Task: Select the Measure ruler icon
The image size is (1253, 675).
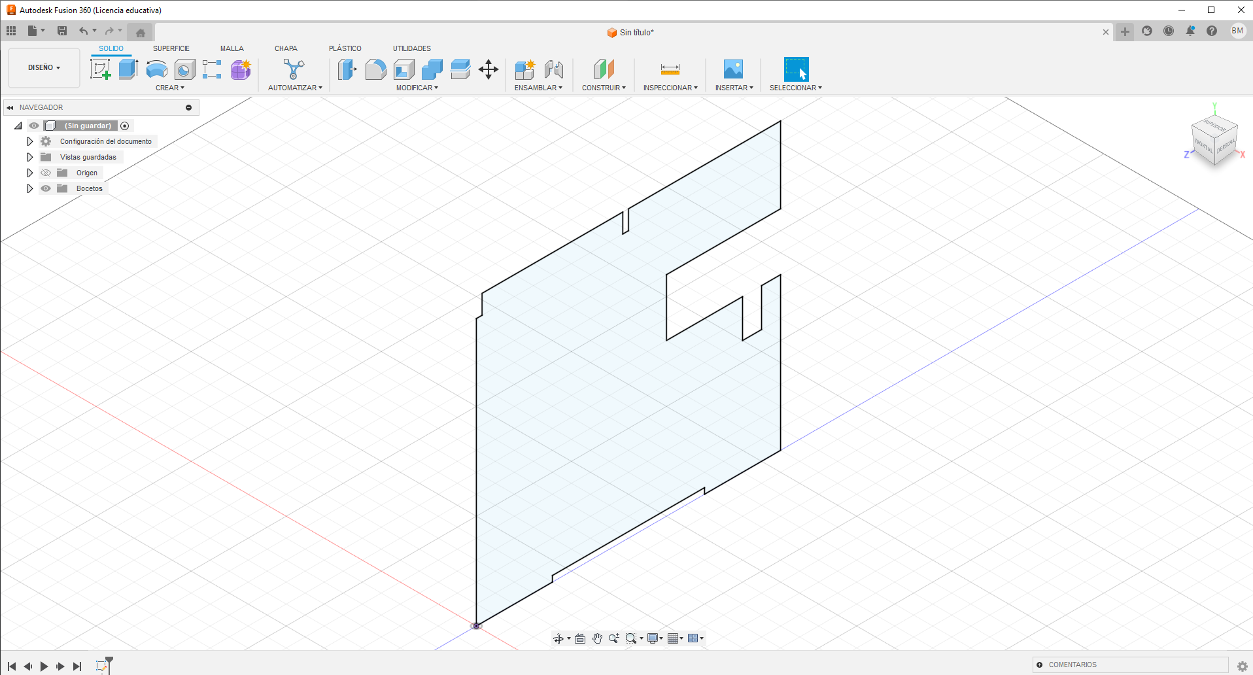Action: (x=670, y=69)
